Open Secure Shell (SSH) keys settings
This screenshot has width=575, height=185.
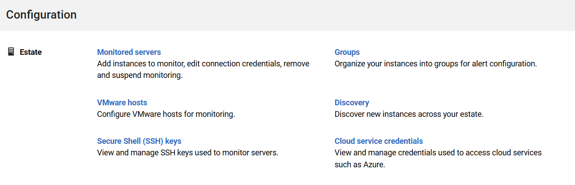(x=139, y=141)
